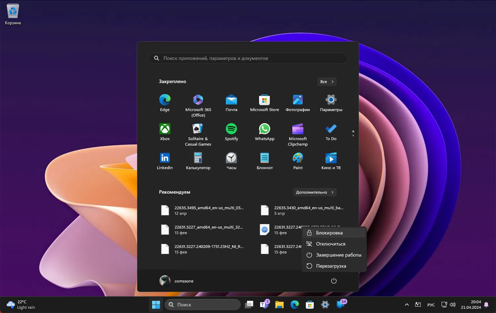Open the Корзина recycle bin on desktop
The image size is (496, 313).
tap(13, 15)
